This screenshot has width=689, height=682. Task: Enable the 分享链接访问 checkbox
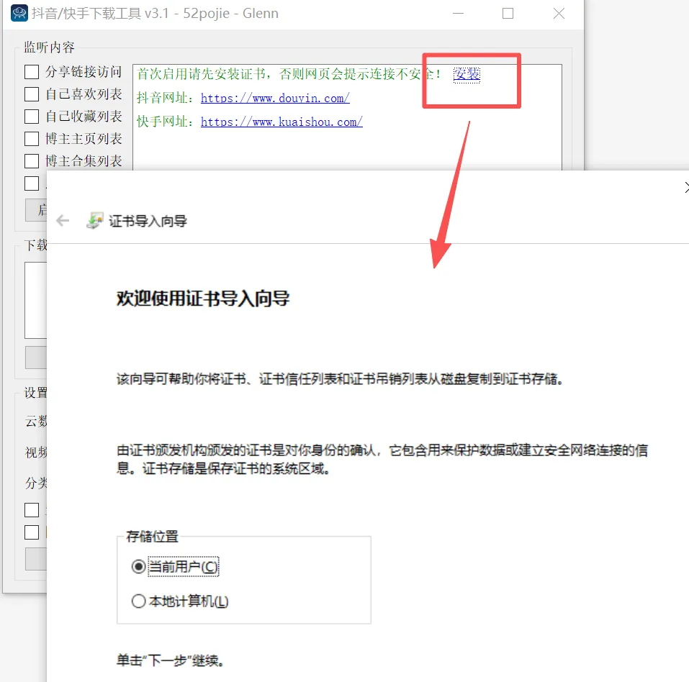[x=32, y=72]
